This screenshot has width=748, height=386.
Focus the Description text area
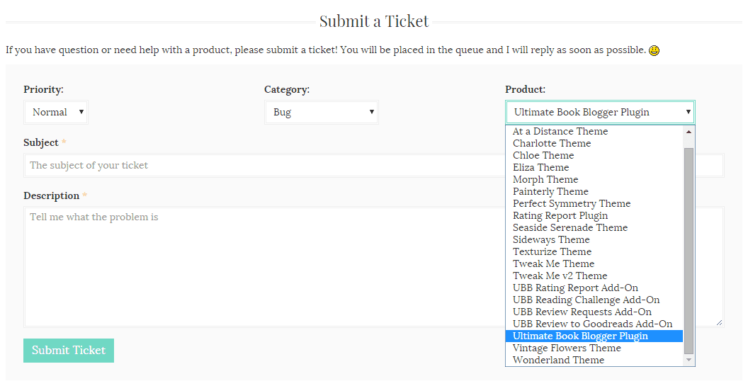click(x=262, y=266)
